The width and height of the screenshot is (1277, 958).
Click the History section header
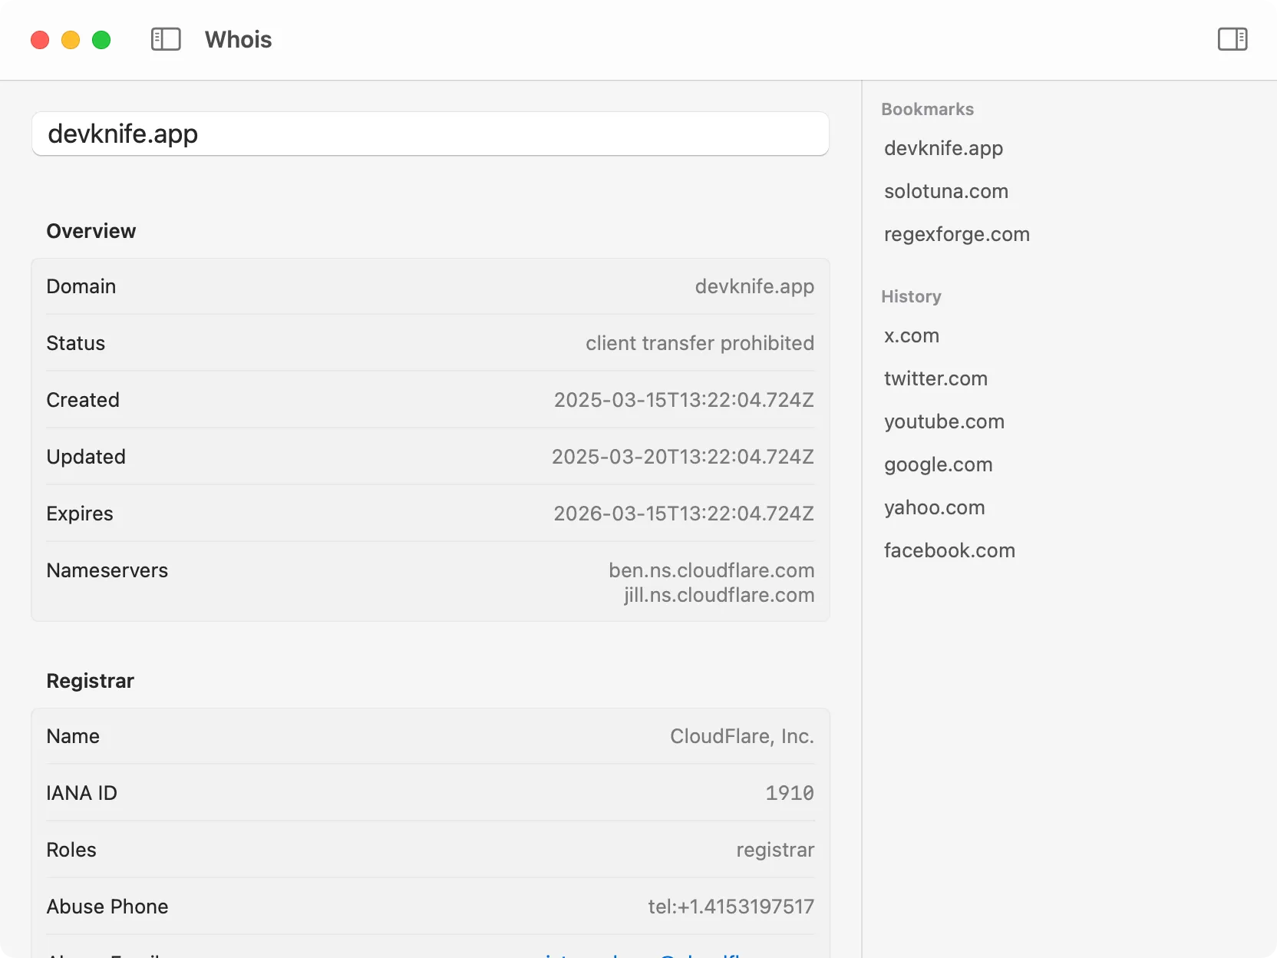click(911, 297)
